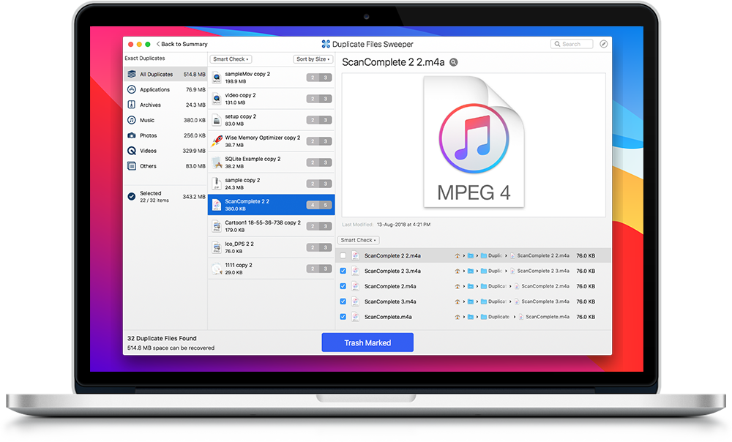Screen dimensions: 732x442
Task: Click the Selected checkmark icon in sidebar
Action: (x=132, y=197)
